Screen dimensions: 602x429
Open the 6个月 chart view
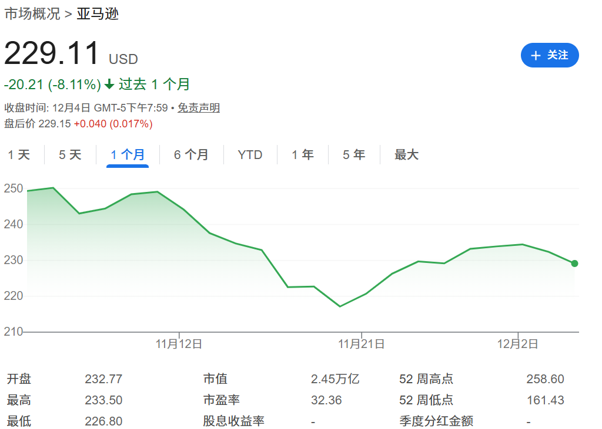[192, 154]
